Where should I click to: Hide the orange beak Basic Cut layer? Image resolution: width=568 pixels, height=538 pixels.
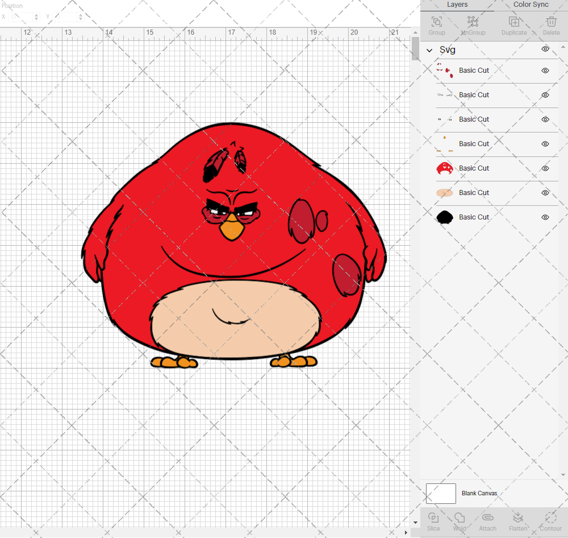(545, 144)
